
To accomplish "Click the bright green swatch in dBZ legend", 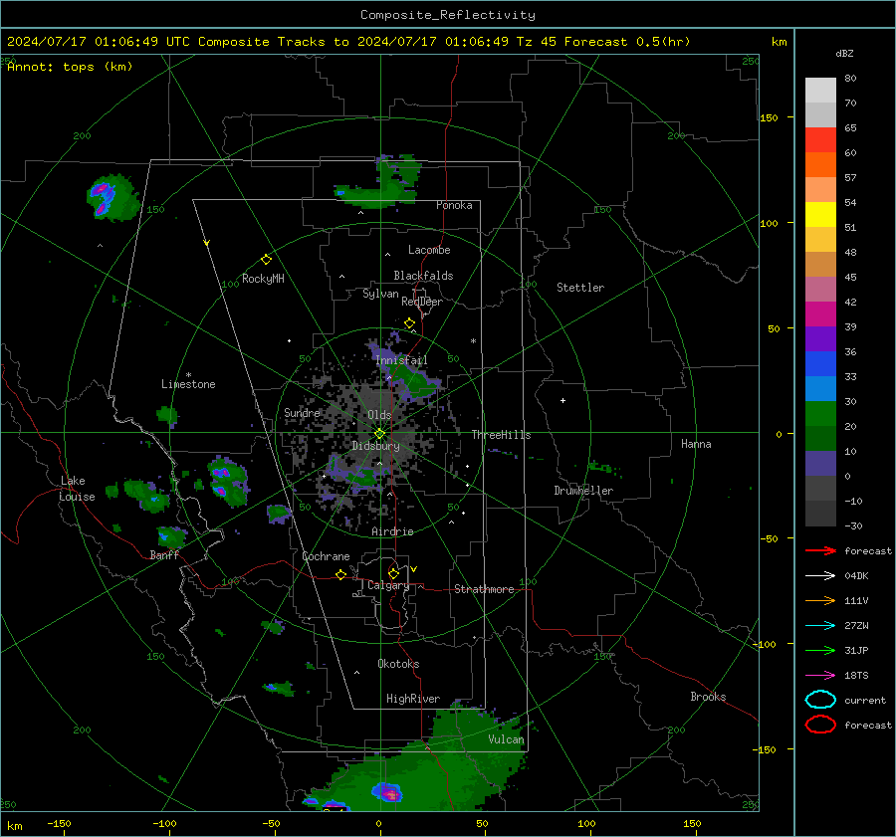I will [x=820, y=414].
